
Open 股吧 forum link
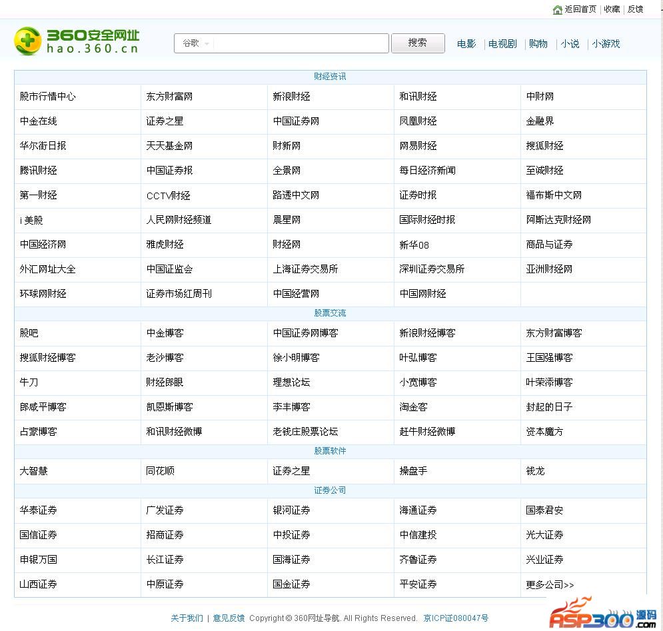(29, 333)
